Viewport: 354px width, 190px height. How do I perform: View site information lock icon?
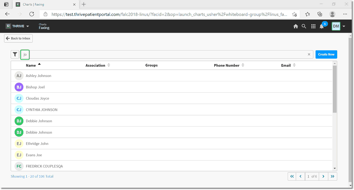[45, 14]
